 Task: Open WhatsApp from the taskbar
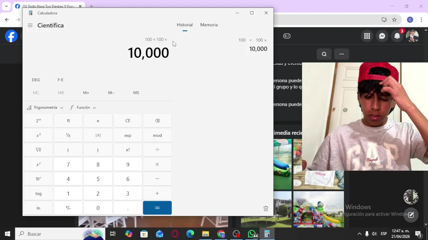252,234
